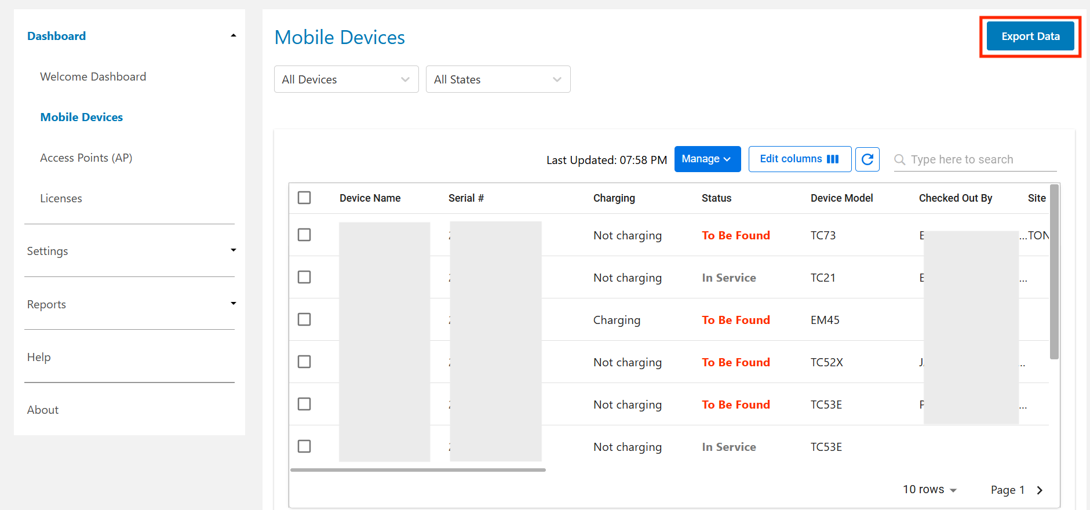Click the Edit columns button
1090x510 pixels.
click(x=799, y=159)
